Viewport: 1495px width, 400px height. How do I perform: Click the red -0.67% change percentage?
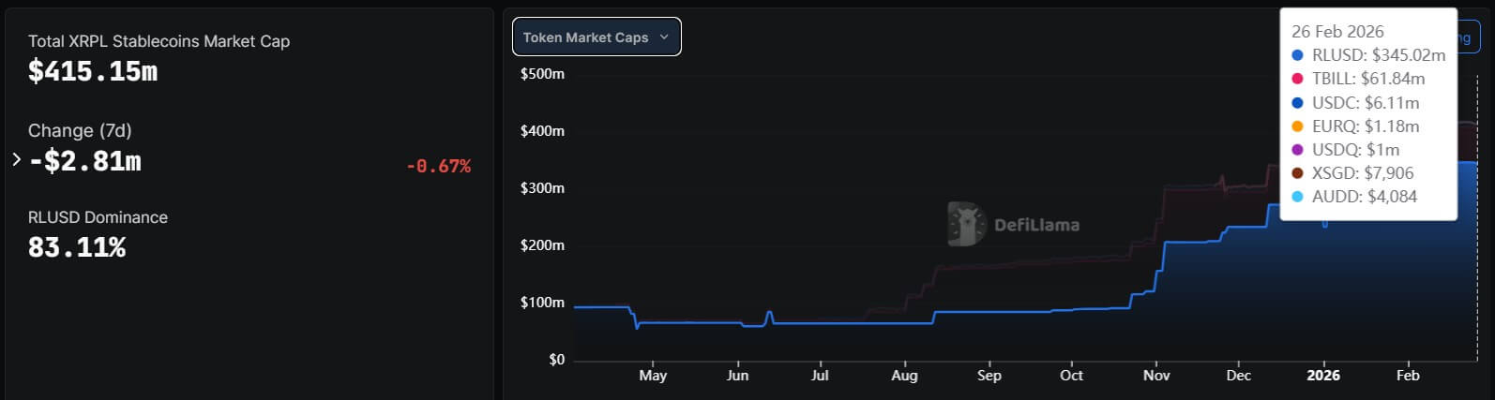[x=438, y=167]
